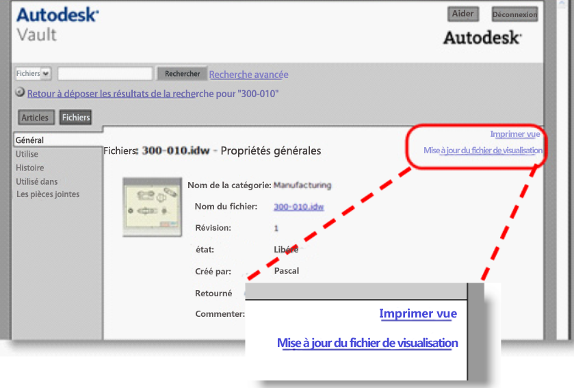Select Utilise in the sidebar
This screenshot has width=574, height=388.
27,154
